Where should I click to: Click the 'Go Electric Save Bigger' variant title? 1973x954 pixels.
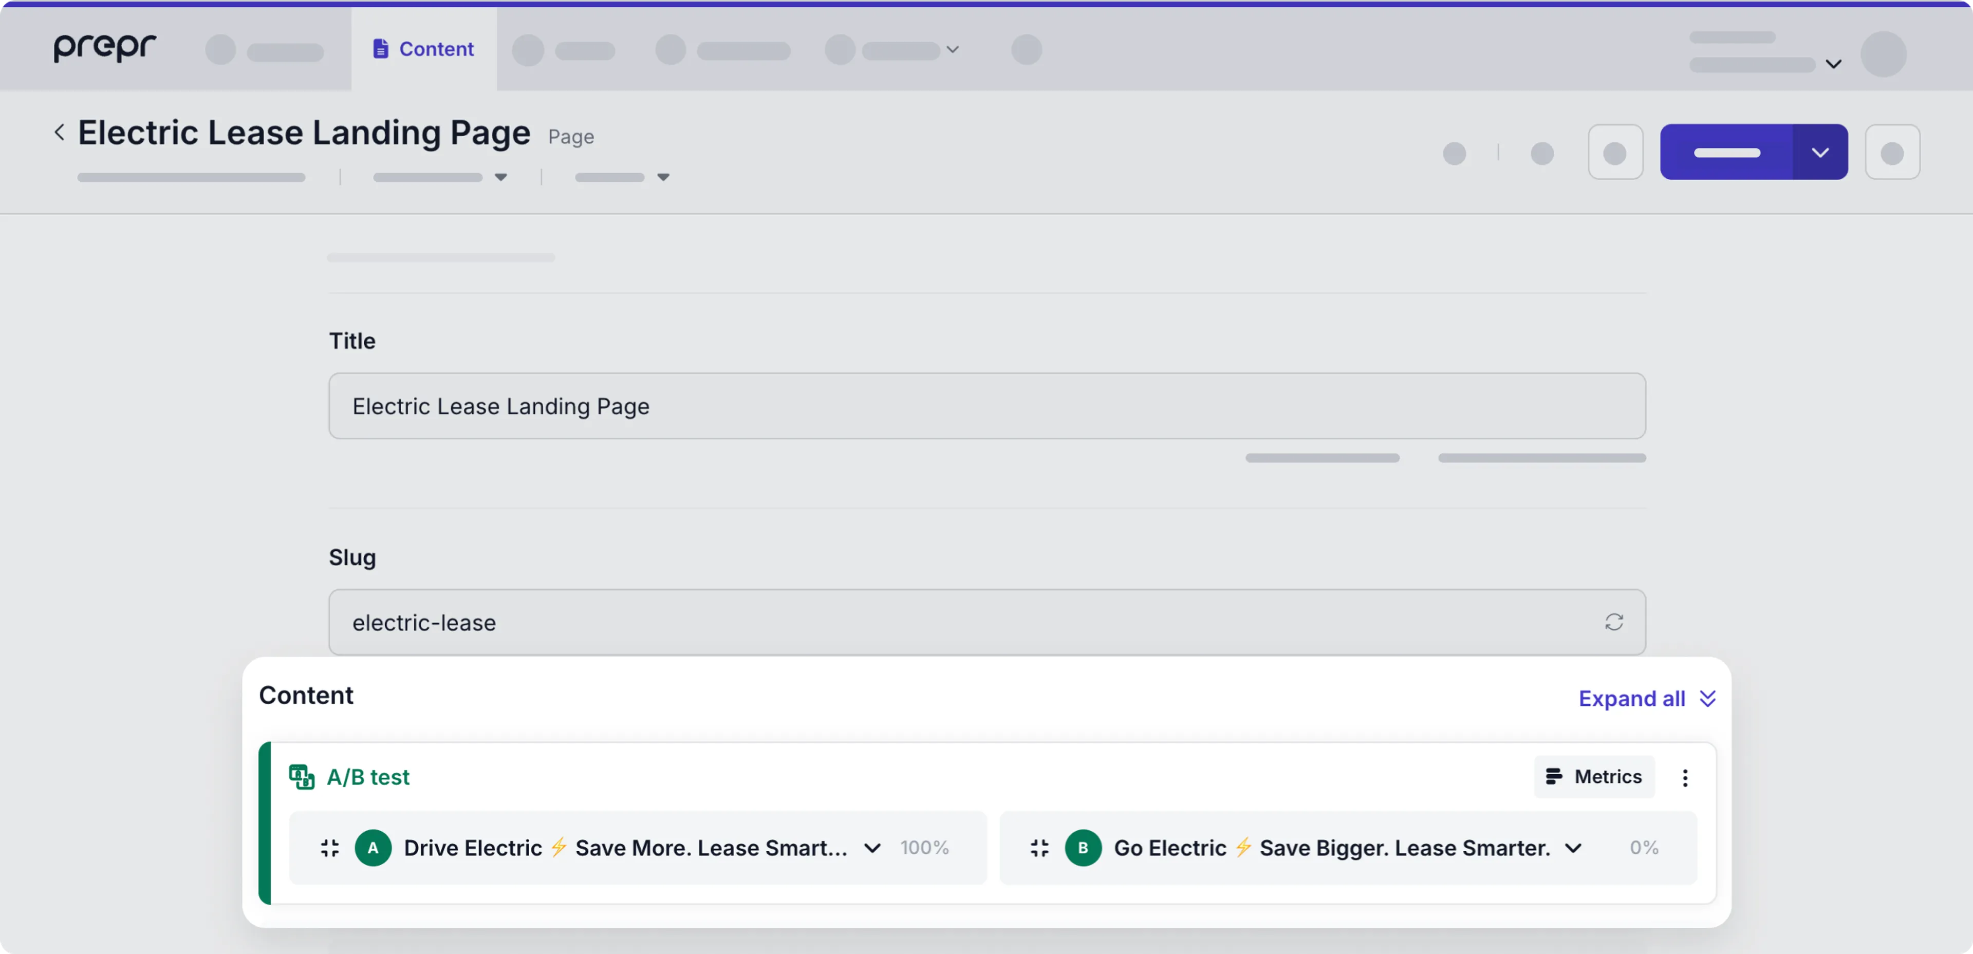[x=1332, y=848]
